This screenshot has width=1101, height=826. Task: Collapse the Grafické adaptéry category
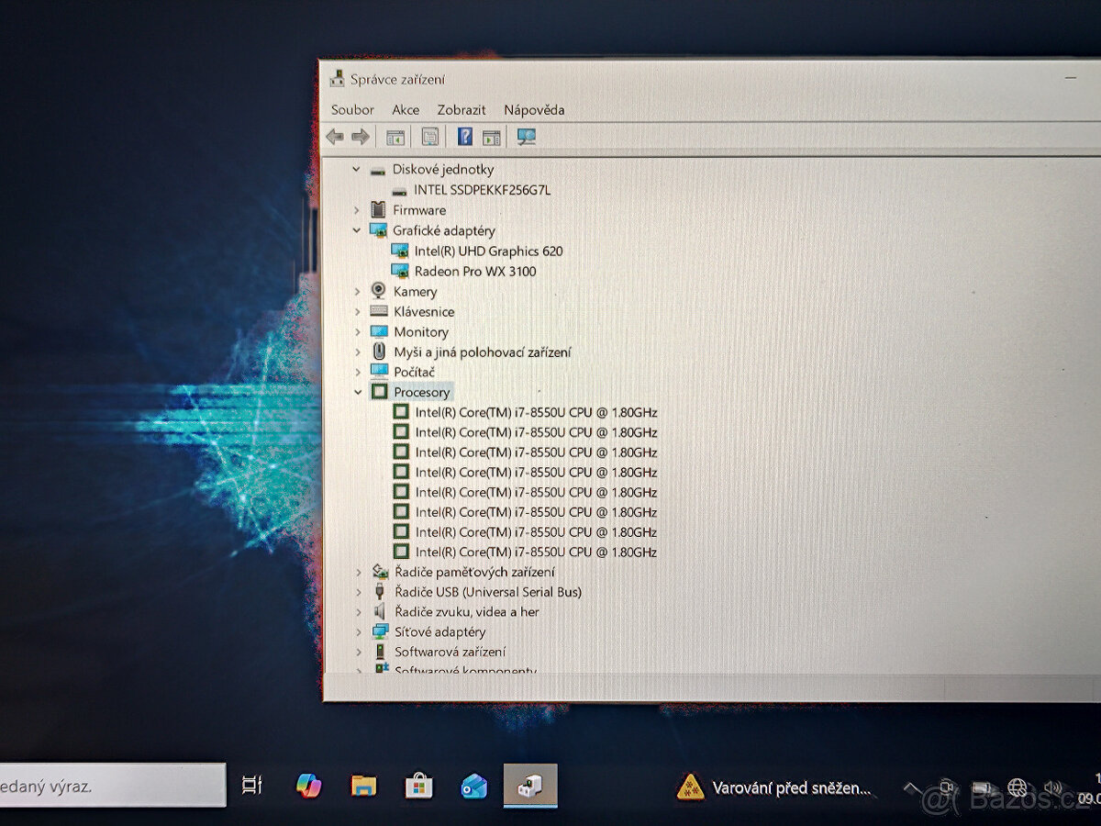(357, 230)
